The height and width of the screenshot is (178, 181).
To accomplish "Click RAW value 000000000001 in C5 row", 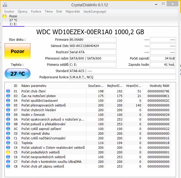I will coord(159,152).
